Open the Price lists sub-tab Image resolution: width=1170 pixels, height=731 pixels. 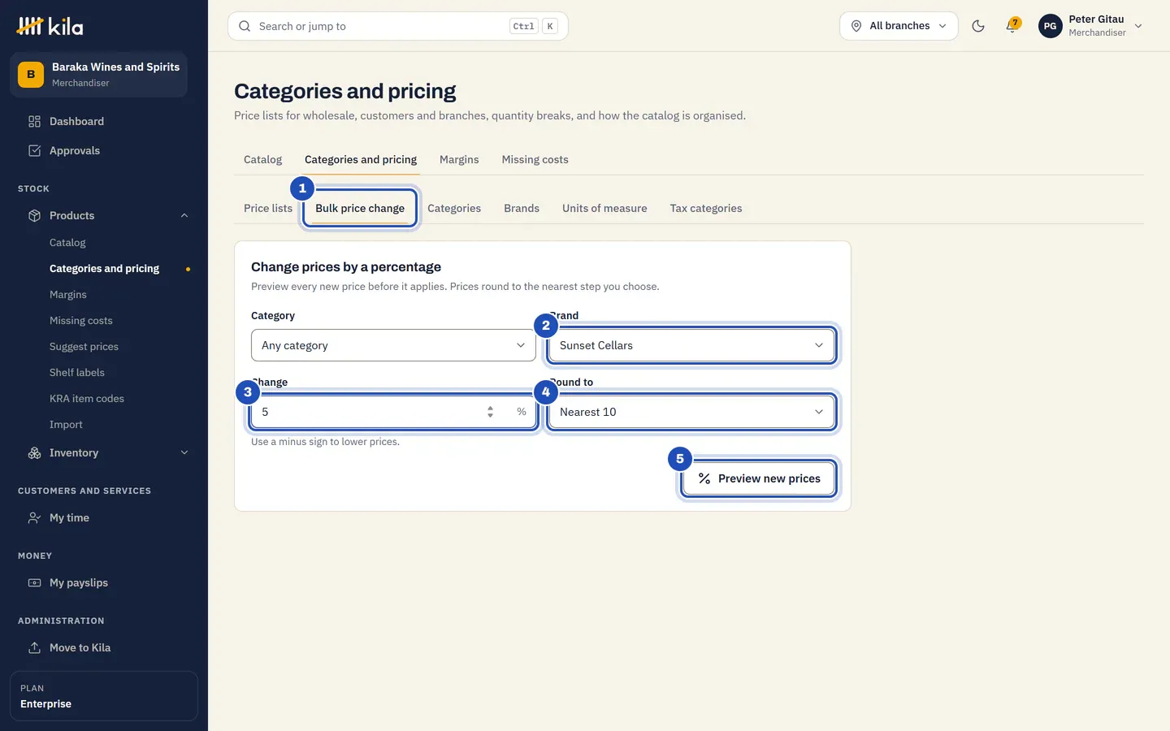(268, 208)
